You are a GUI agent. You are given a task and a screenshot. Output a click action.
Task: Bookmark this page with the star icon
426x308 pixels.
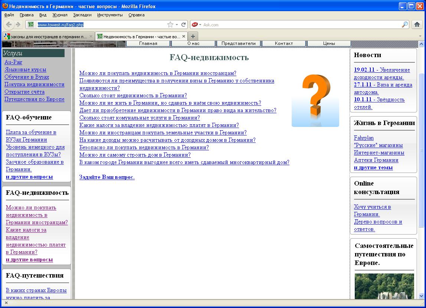coord(170,24)
